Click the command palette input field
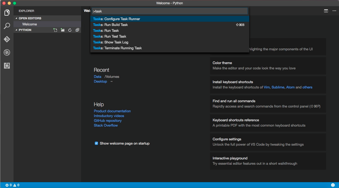The height and width of the screenshot is (188, 339). [170, 11]
